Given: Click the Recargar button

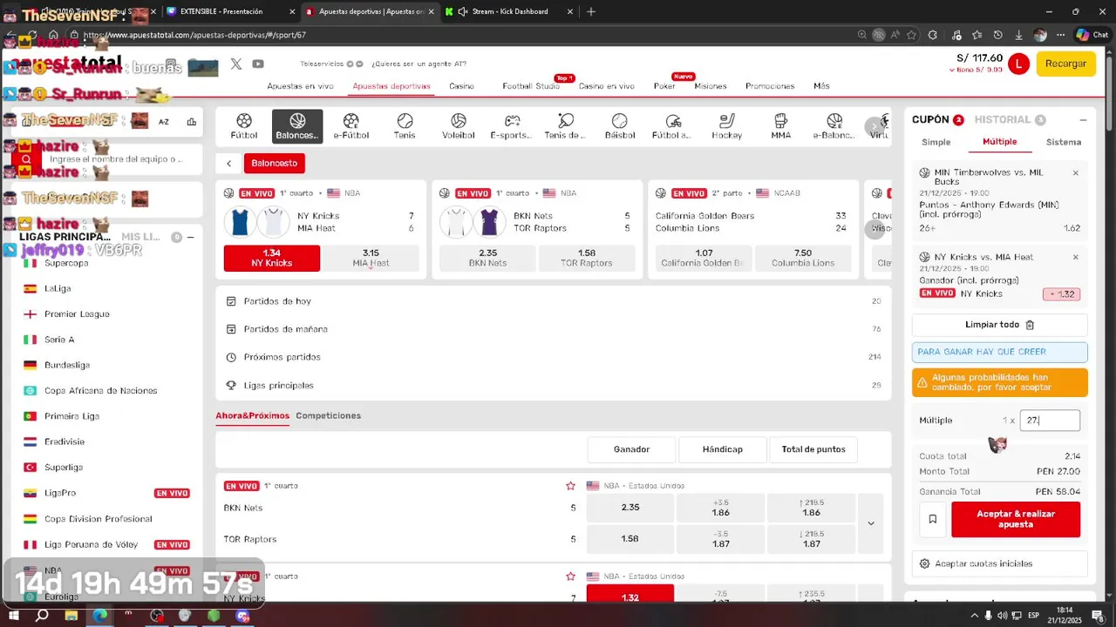Looking at the screenshot, I should (1065, 64).
